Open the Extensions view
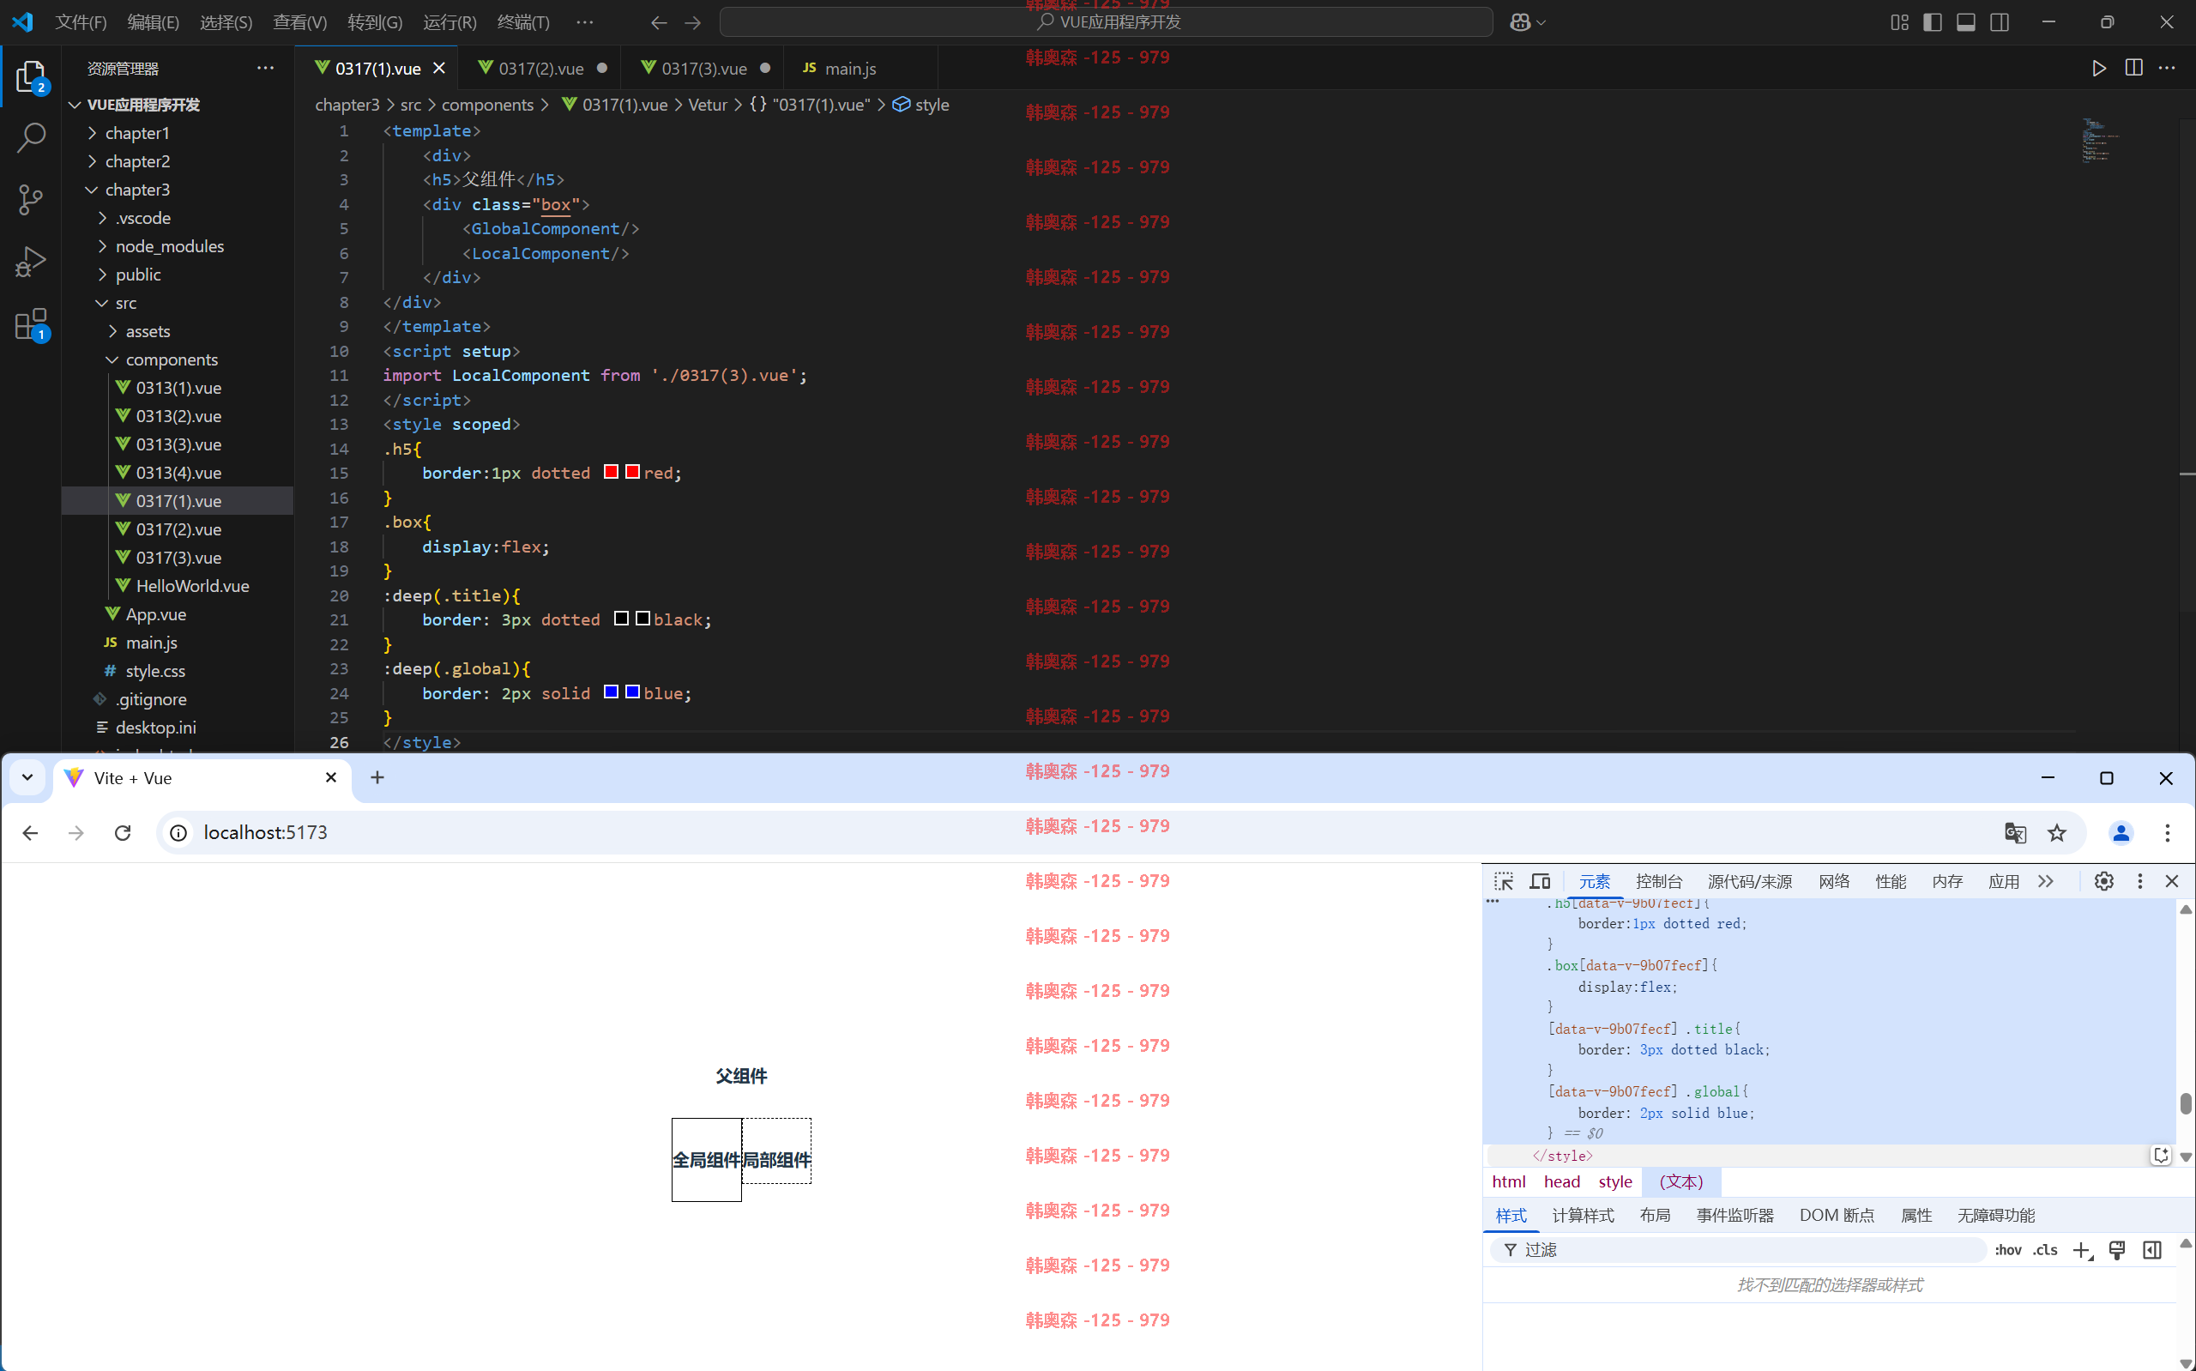 [x=31, y=323]
